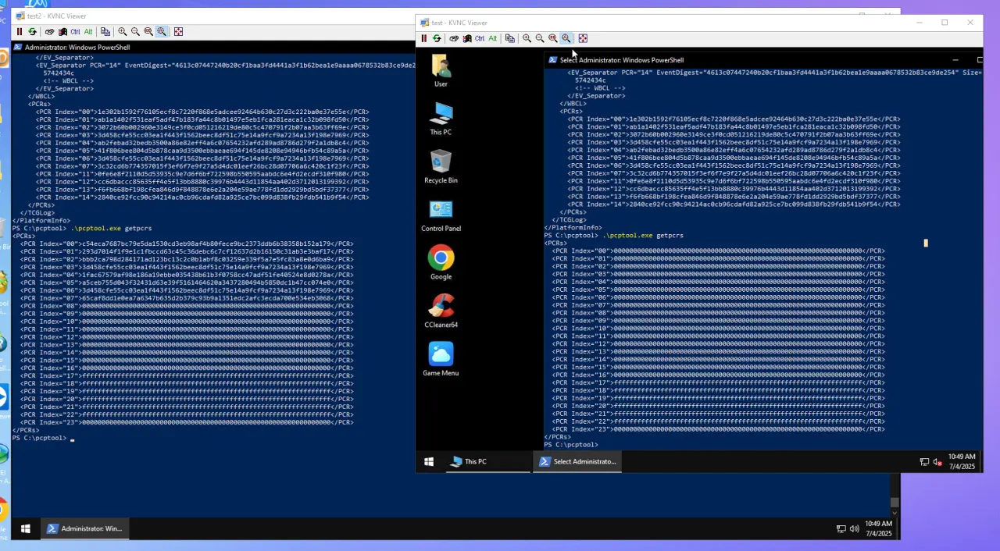Click test2 viewer vertical scrollbar thumb
Viewport: 1000px width, 551px height.
[895, 503]
